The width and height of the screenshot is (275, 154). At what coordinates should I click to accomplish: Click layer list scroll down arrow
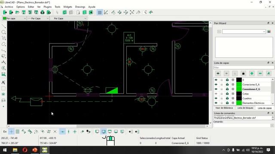click(x=273, y=104)
